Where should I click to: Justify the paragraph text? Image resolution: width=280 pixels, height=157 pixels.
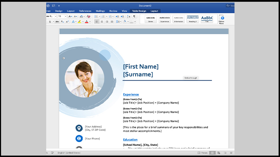click(x=112, y=22)
